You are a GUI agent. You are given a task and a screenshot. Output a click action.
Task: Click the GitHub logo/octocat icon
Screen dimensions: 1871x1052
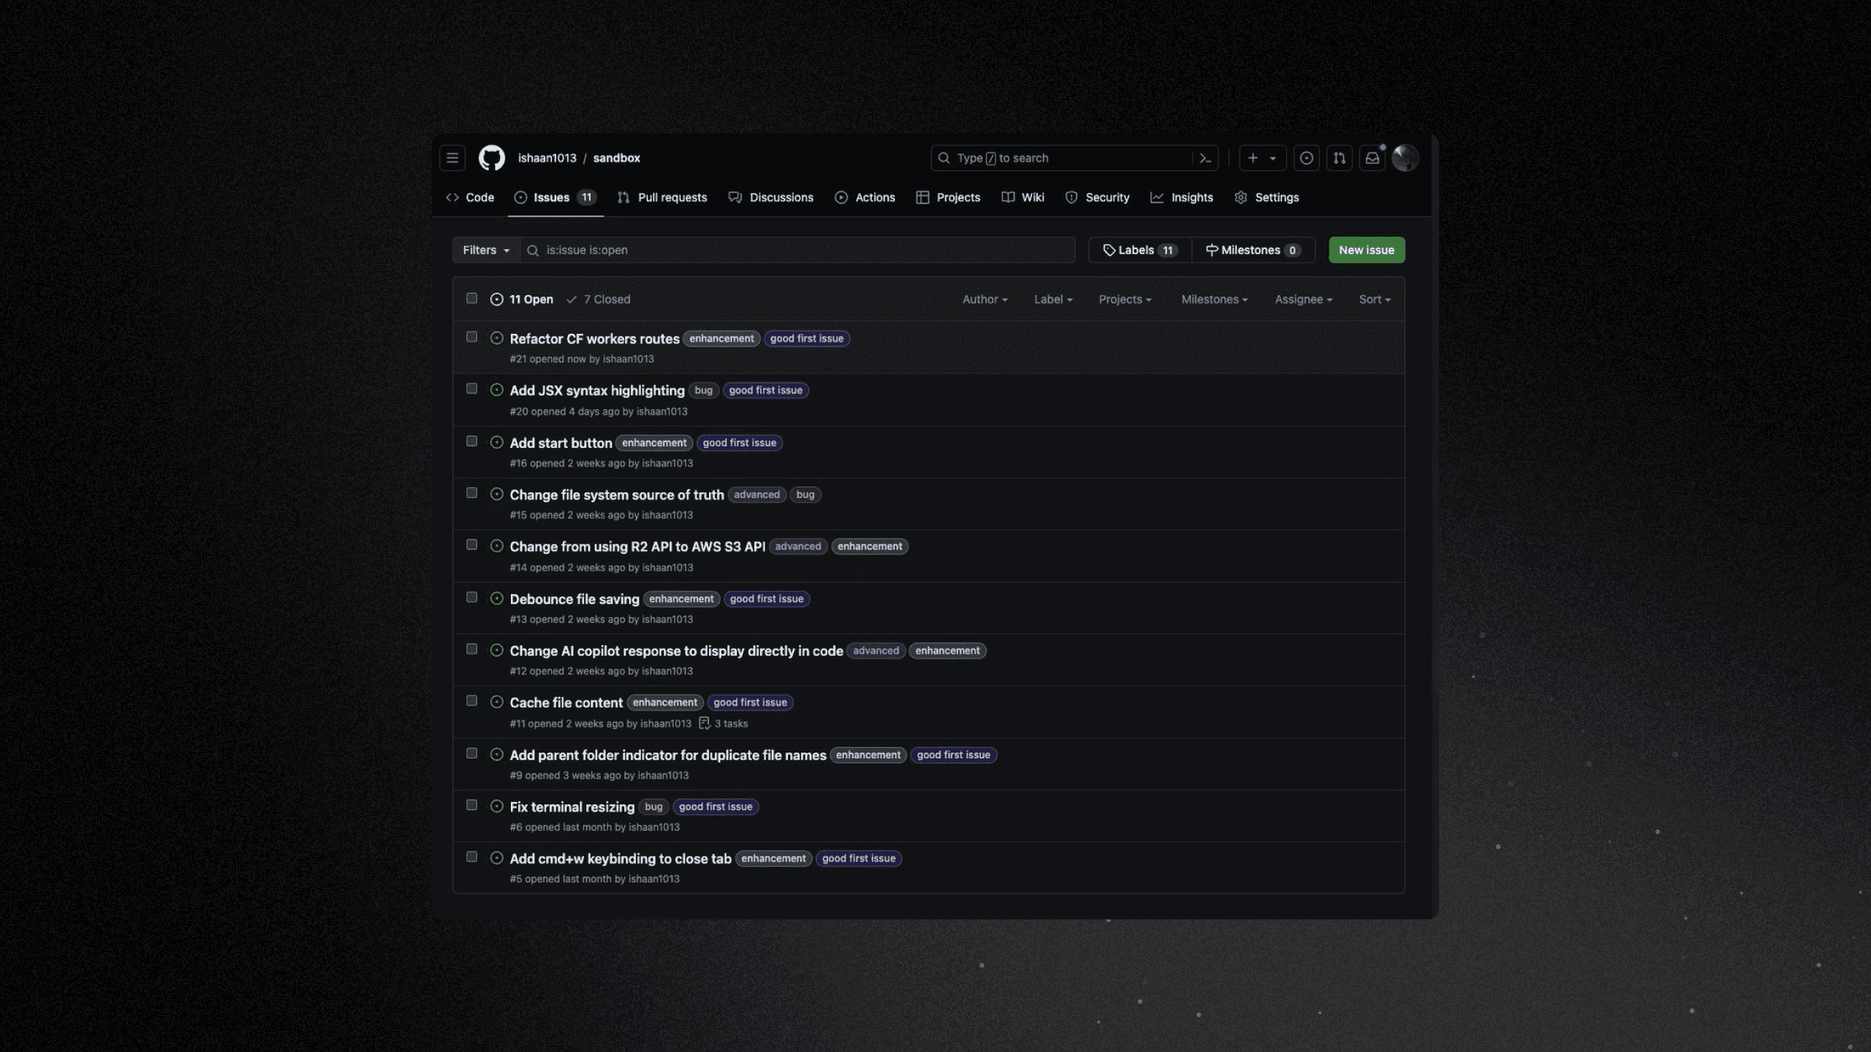492,157
